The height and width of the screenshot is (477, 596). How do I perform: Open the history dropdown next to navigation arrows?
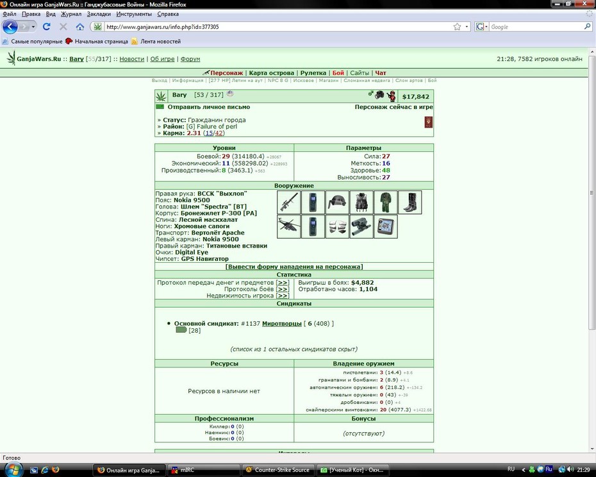point(33,27)
